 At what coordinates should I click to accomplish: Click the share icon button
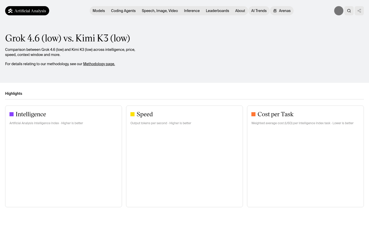(359, 11)
